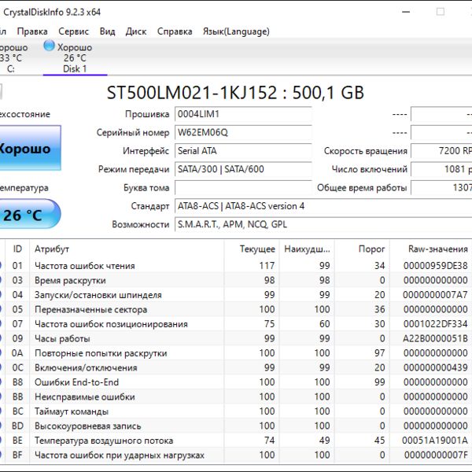The image size is (472, 472).
Task: Select the Запуски/остановки шпинделя row
Action: [x=236, y=295]
